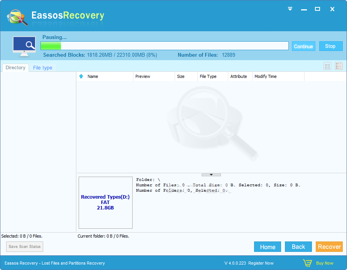Click 'Current folder: 0 B / 0 Files.' text

(x=103, y=236)
